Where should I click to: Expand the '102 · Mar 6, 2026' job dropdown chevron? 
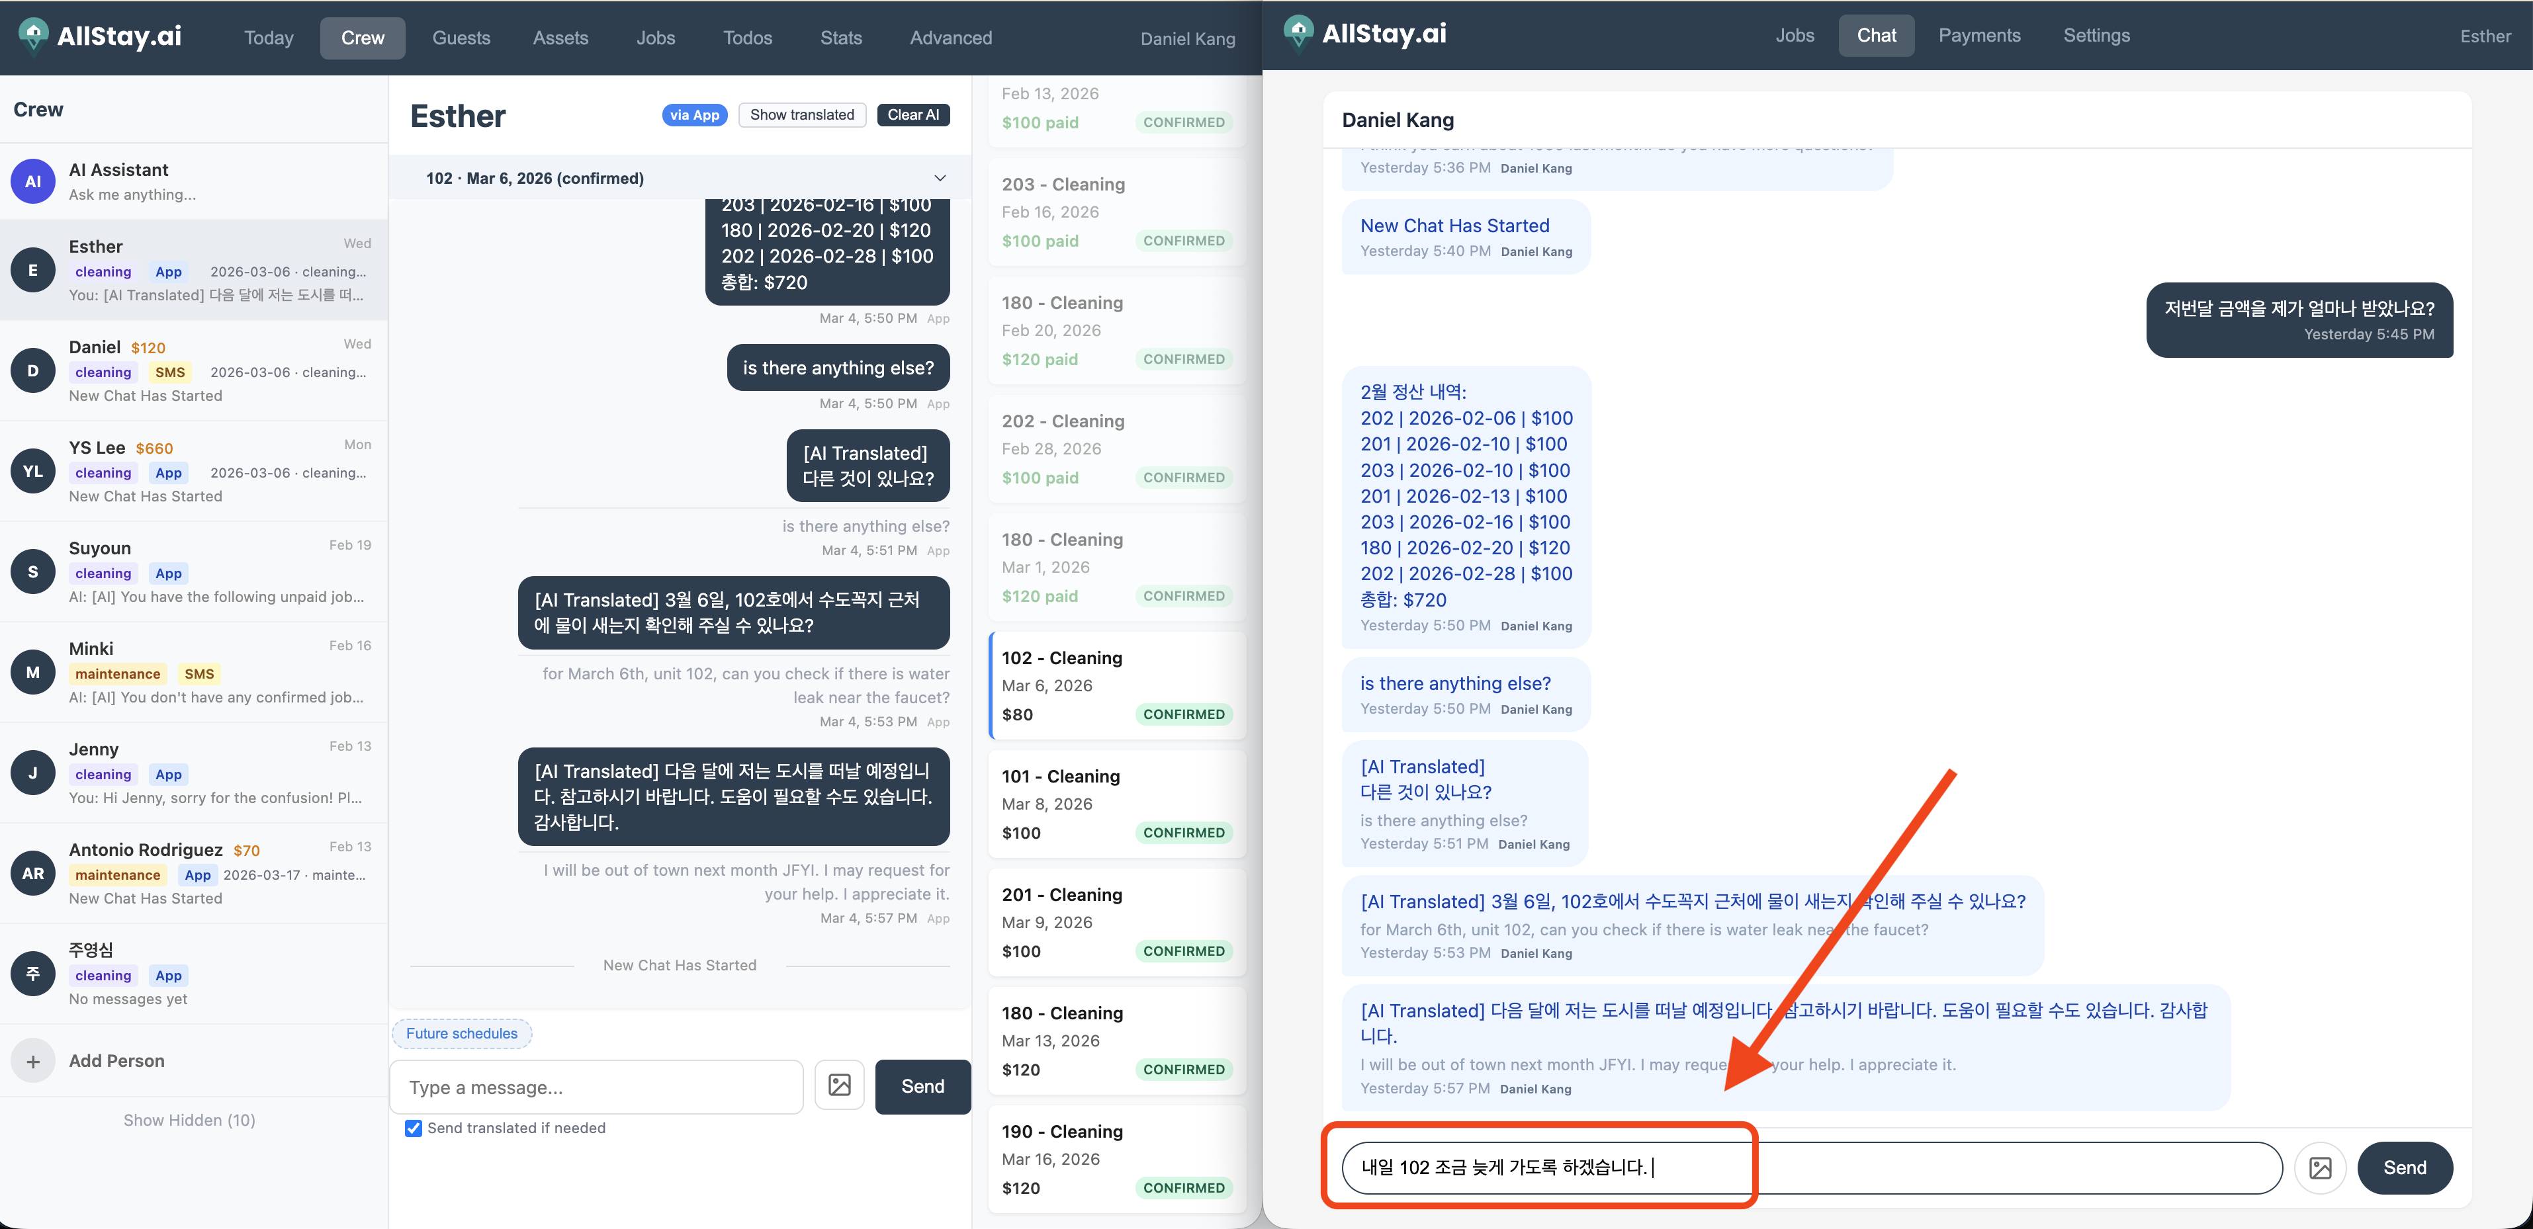coord(939,178)
